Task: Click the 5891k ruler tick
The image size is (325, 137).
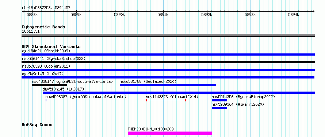Action: point(163,15)
